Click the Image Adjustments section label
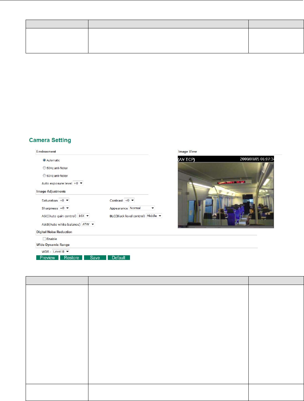The height and width of the screenshot is (401, 304). click(x=51, y=191)
